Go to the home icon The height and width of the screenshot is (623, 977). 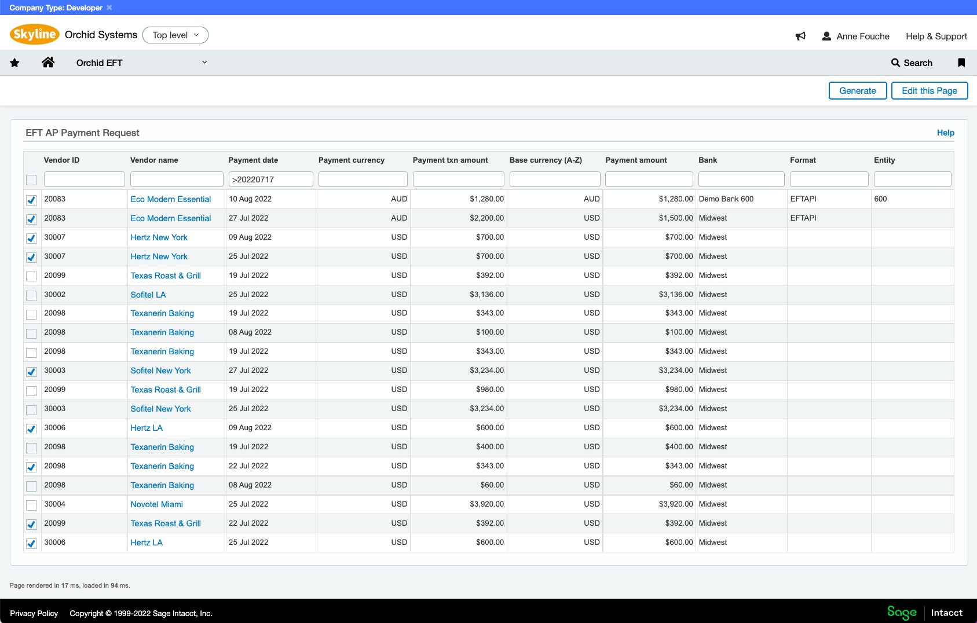pos(48,63)
